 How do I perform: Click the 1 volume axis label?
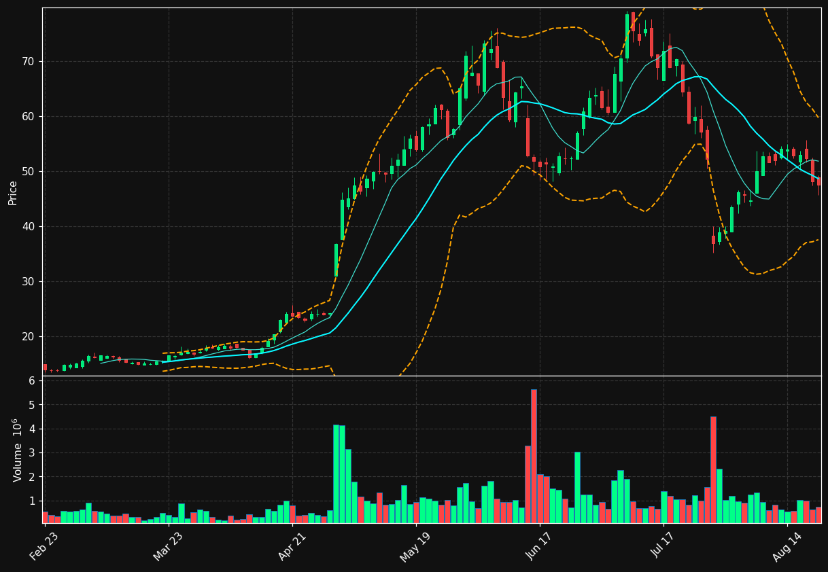click(x=31, y=501)
